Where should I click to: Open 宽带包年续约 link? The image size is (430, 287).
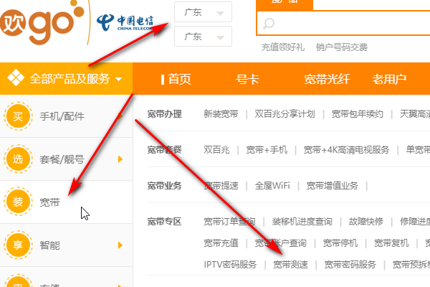[x=358, y=113]
